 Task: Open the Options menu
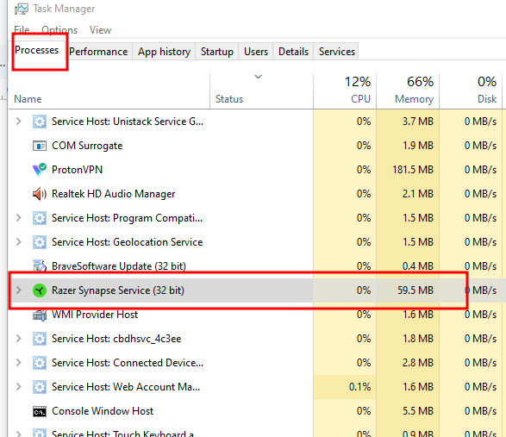coord(59,30)
